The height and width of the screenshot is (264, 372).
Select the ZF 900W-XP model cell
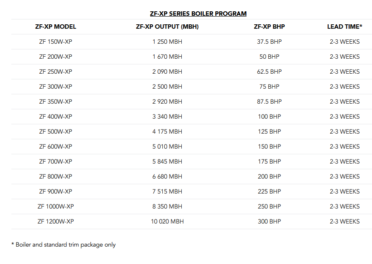[x=55, y=192]
